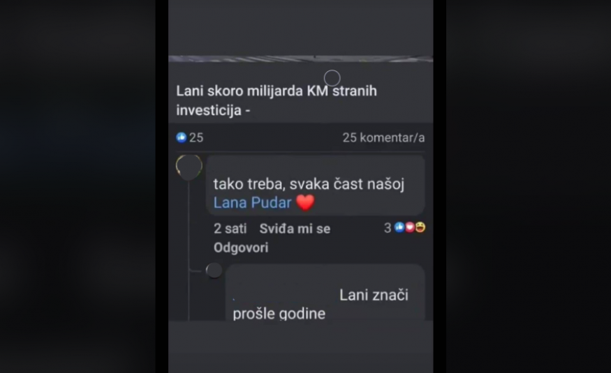Click the red heart emoji in comment
This screenshot has width=611, height=373.
[305, 202]
